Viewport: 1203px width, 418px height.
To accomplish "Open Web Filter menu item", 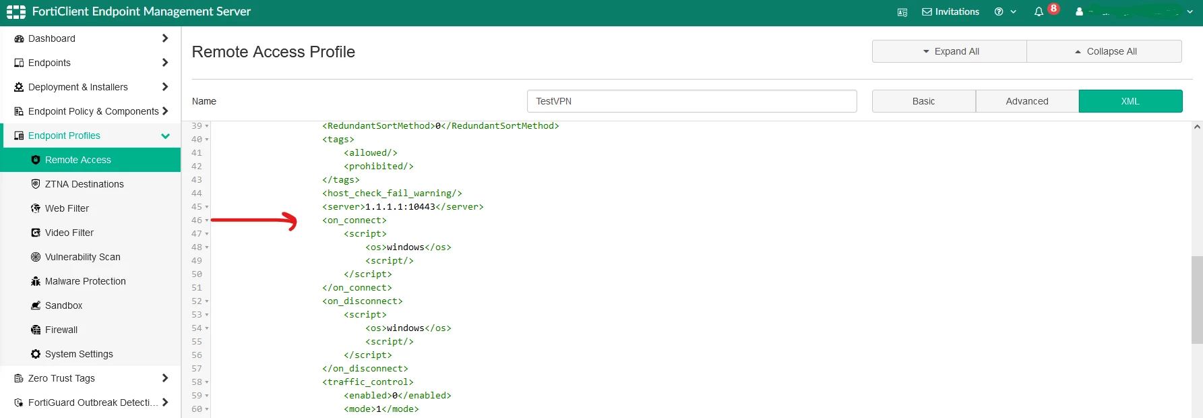I will 90,208.
